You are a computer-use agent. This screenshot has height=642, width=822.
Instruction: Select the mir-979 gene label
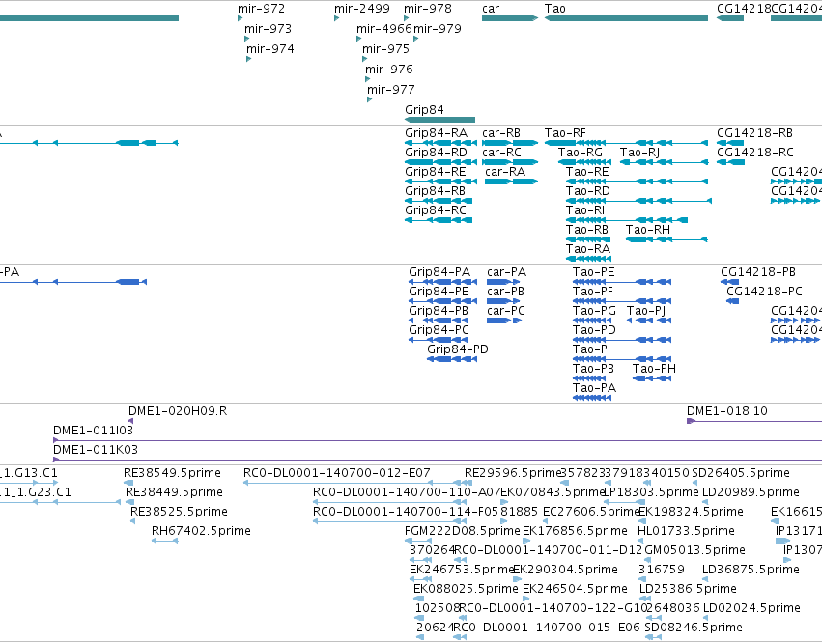coord(438,29)
